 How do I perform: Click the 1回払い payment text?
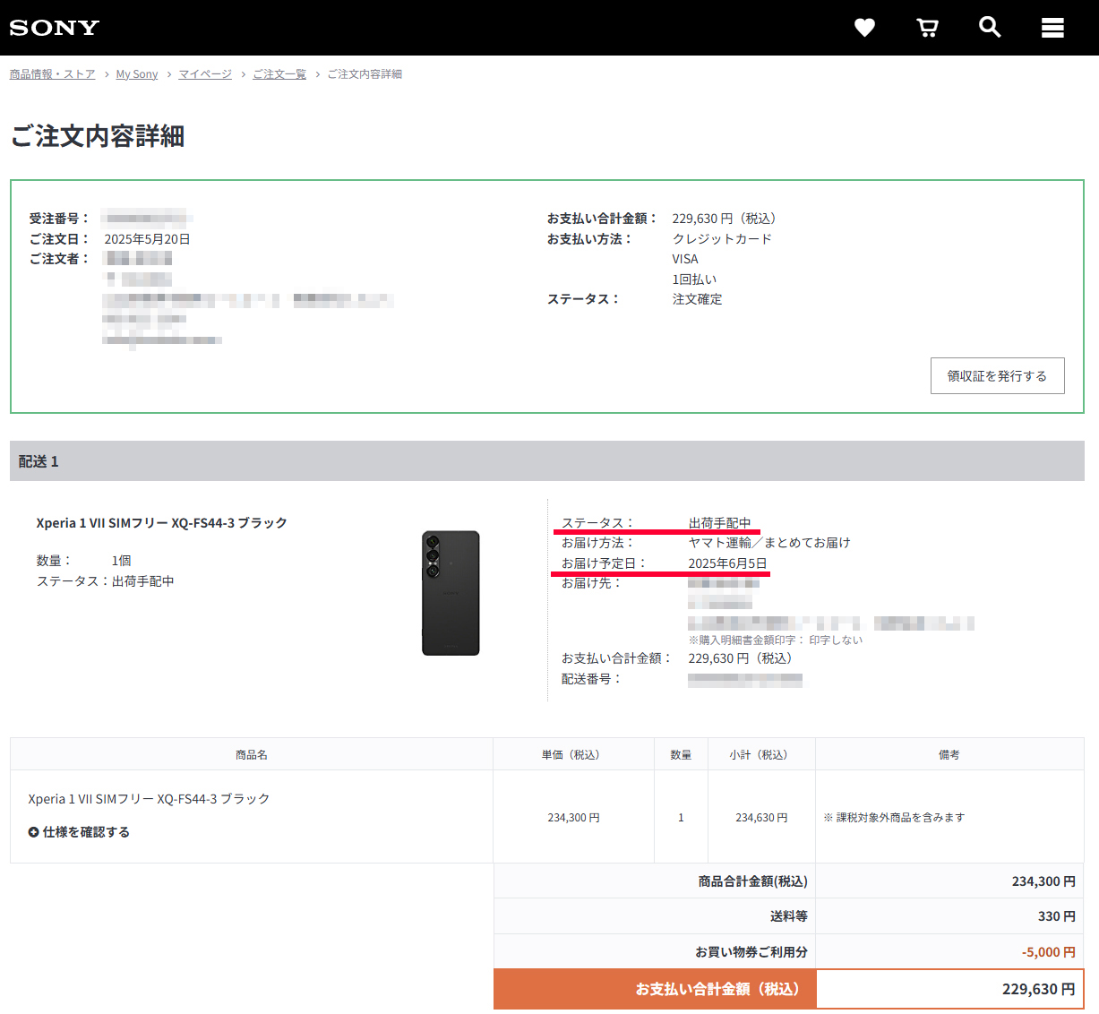pyautogui.click(x=694, y=279)
